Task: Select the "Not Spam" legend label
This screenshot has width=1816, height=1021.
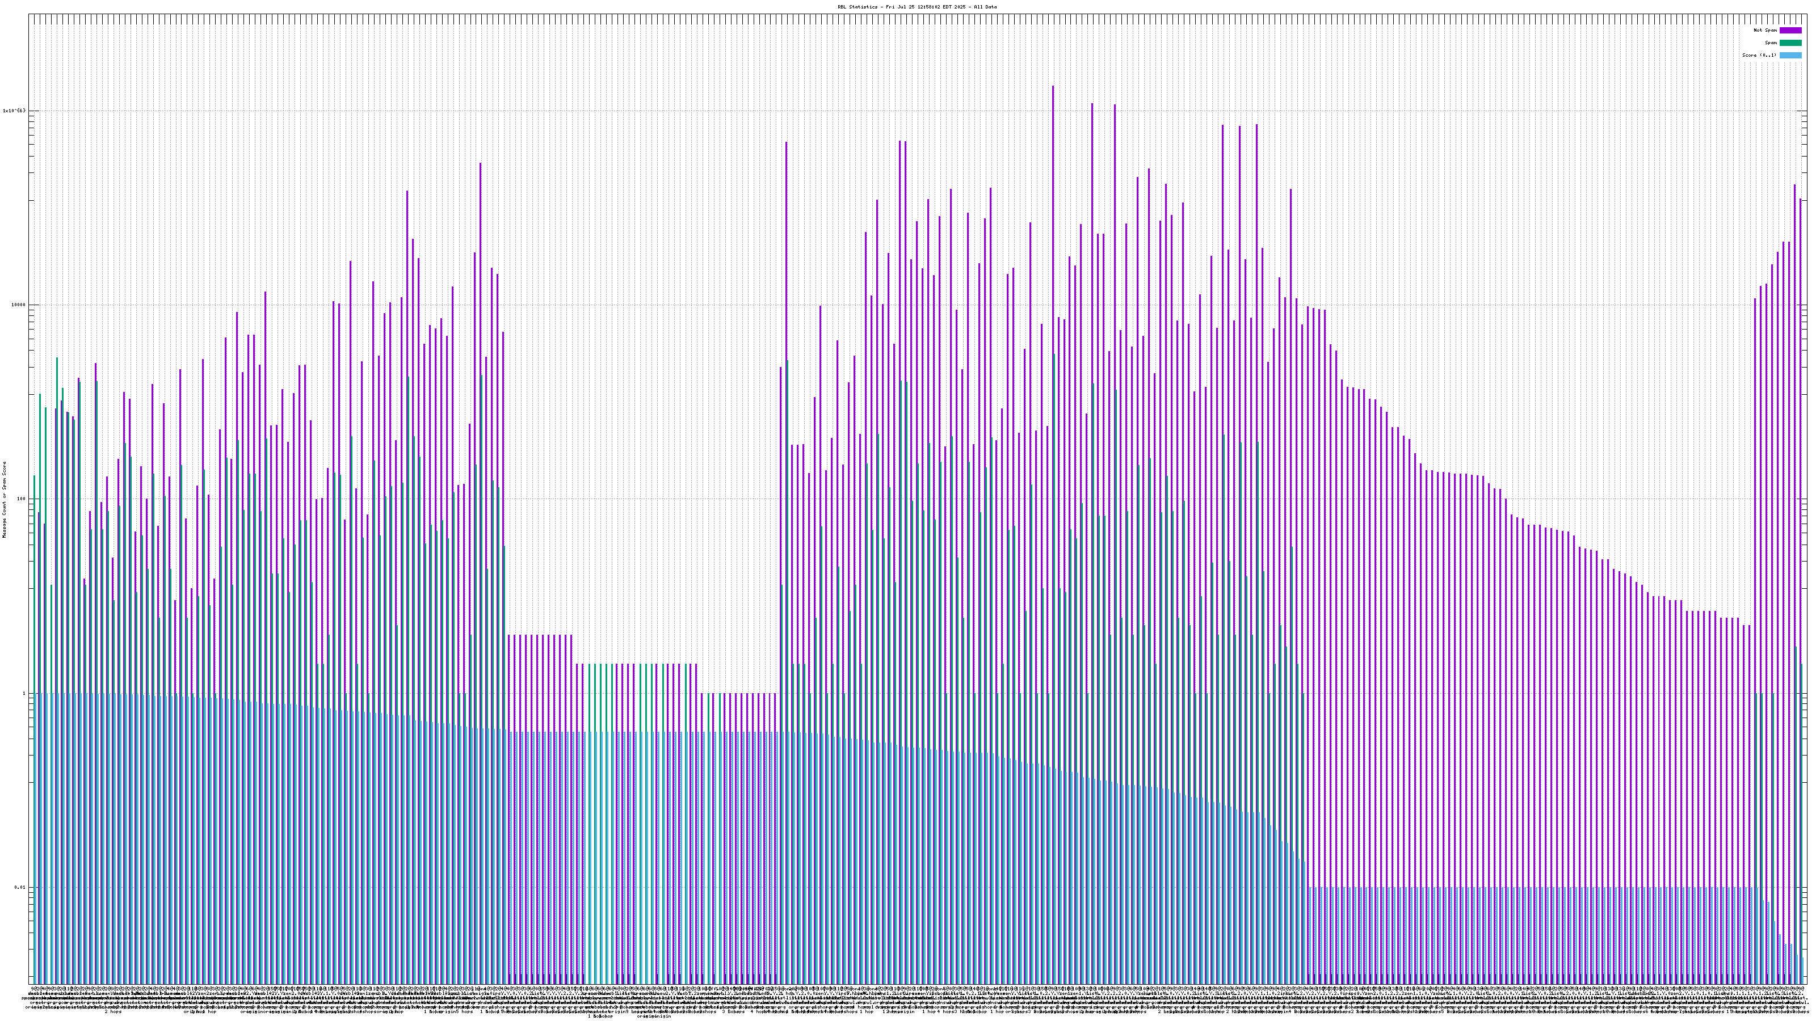Action: click(x=1765, y=30)
